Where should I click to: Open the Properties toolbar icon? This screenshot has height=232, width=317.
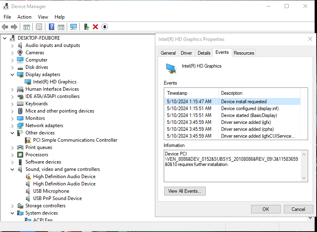click(39, 27)
